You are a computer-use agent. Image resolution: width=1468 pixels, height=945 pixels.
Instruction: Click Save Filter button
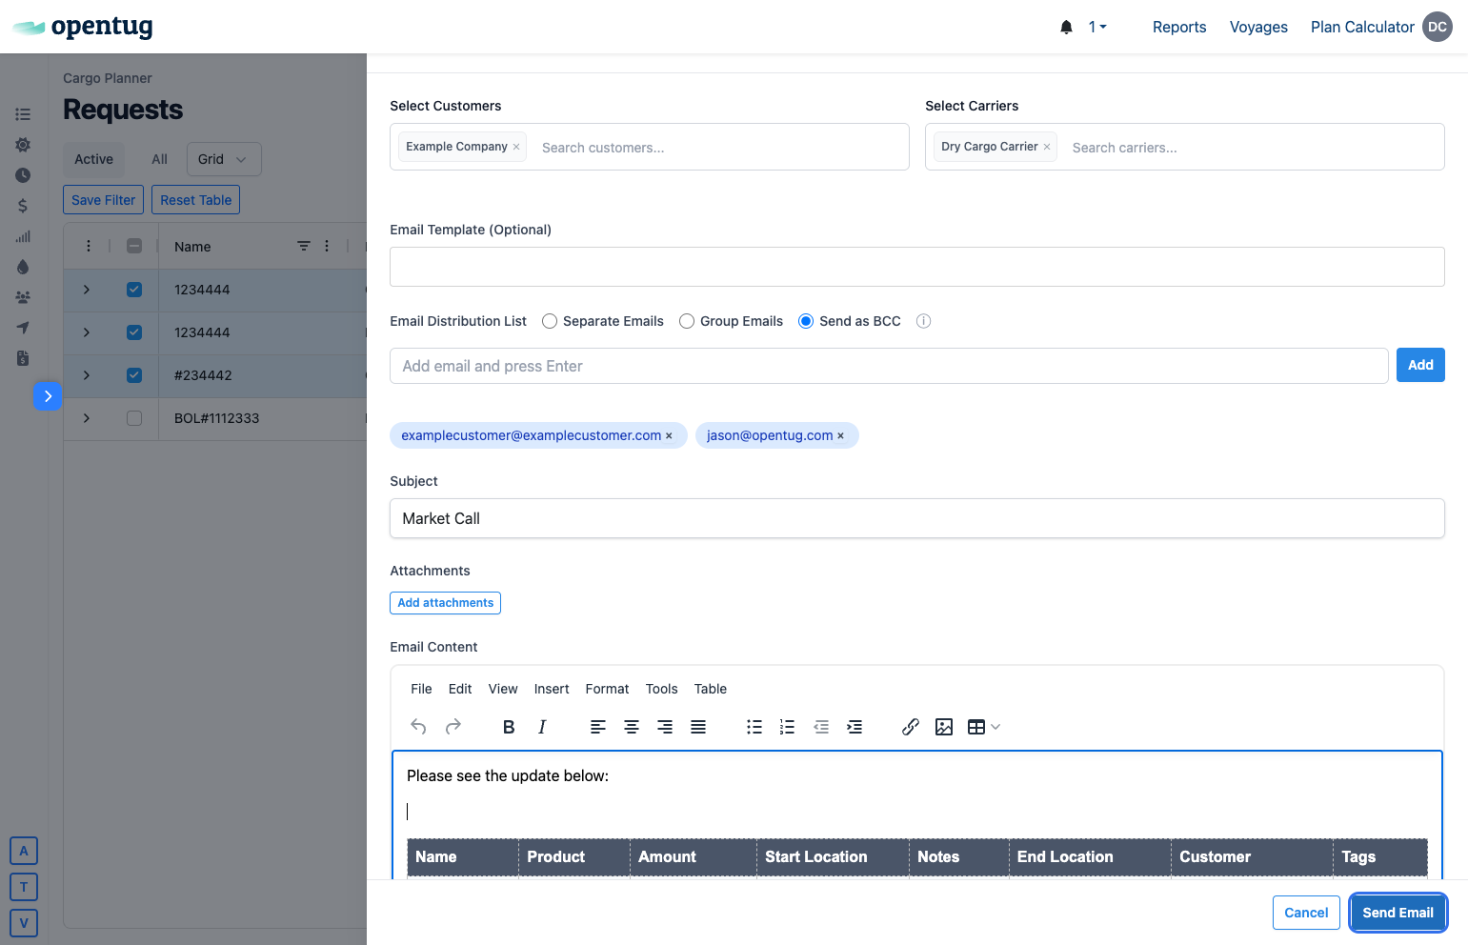coord(103,200)
